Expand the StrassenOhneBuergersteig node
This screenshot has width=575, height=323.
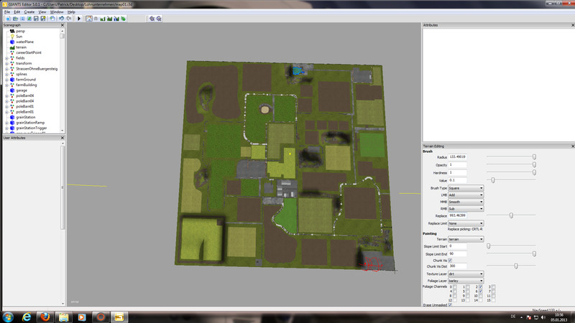coord(6,69)
